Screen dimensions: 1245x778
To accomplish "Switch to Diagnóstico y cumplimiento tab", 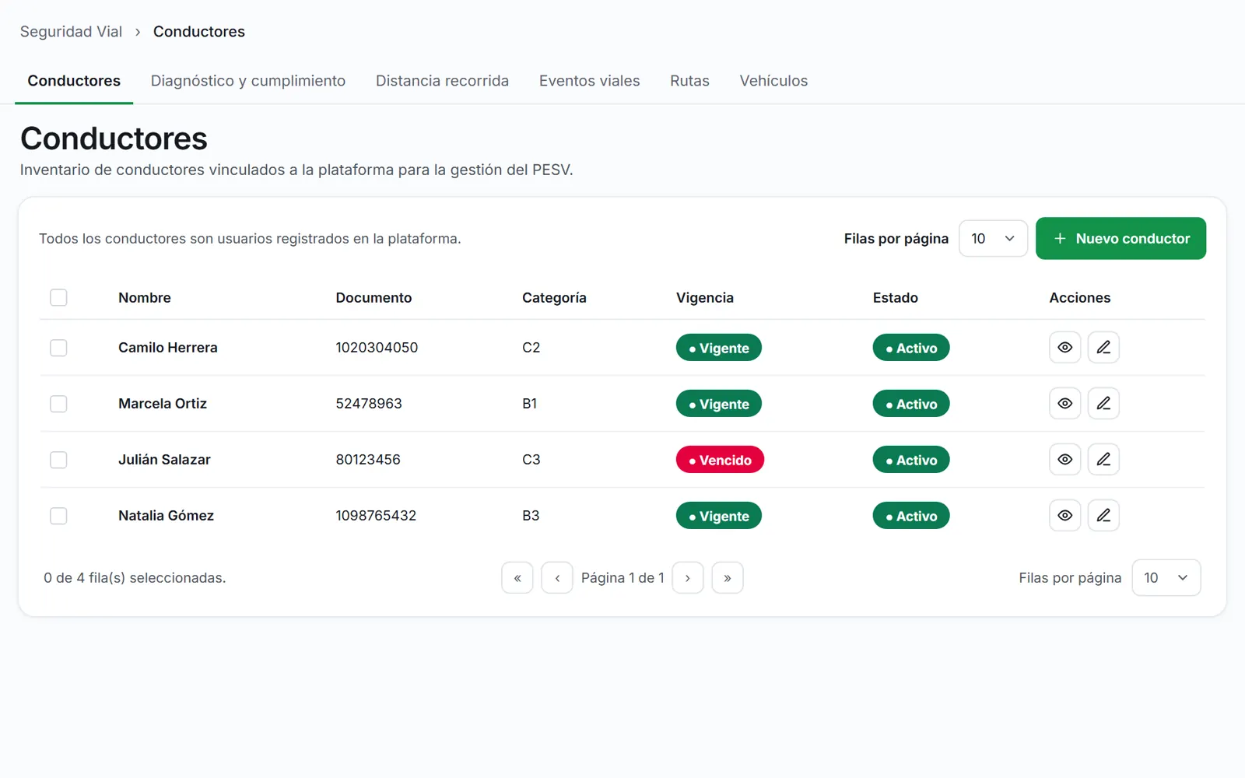I will (x=248, y=81).
